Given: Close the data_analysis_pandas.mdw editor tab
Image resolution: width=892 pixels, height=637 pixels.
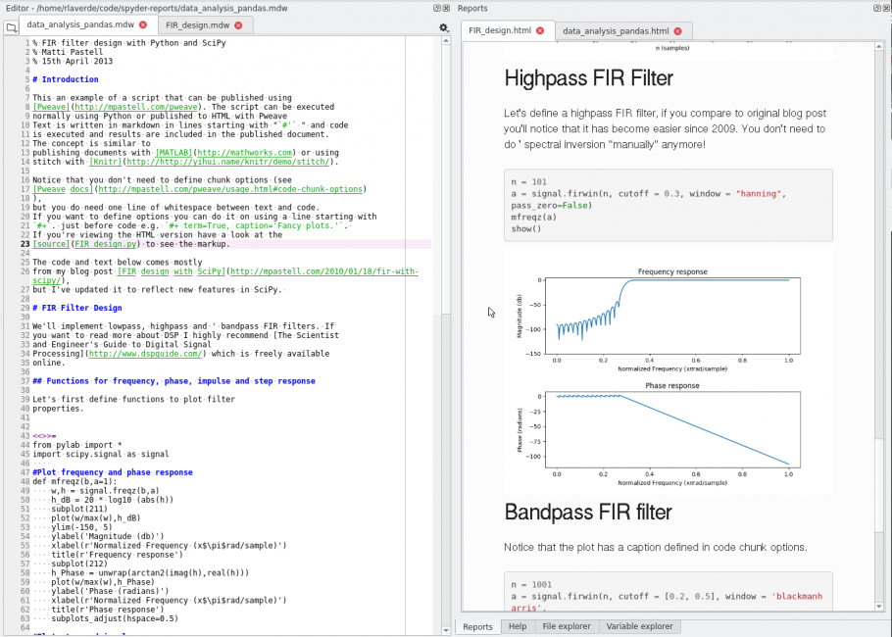Looking at the screenshot, I should (x=145, y=26).
